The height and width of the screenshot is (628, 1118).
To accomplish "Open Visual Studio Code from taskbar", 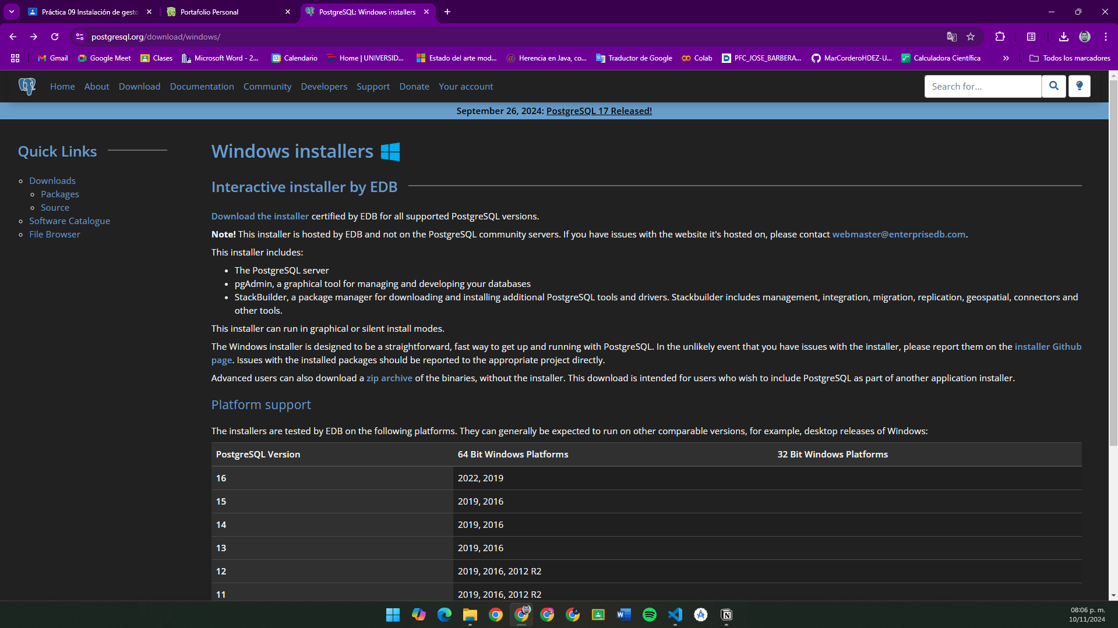I will 675,615.
